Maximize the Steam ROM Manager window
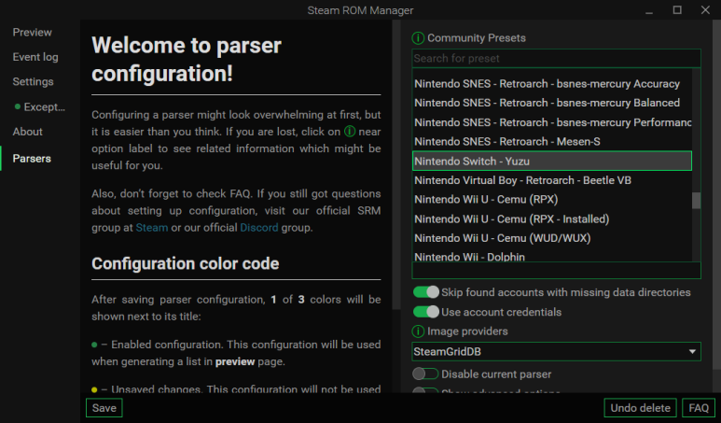 [677, 10]
